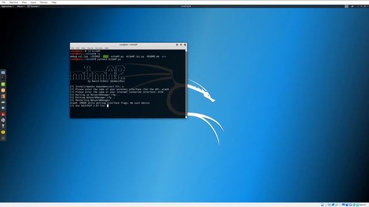
Task: Expand the Terminal app menu in top panel
Action: (x=33, y=6)
